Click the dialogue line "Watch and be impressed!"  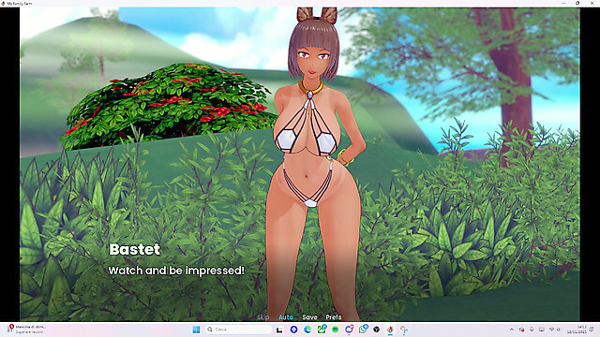176,271
